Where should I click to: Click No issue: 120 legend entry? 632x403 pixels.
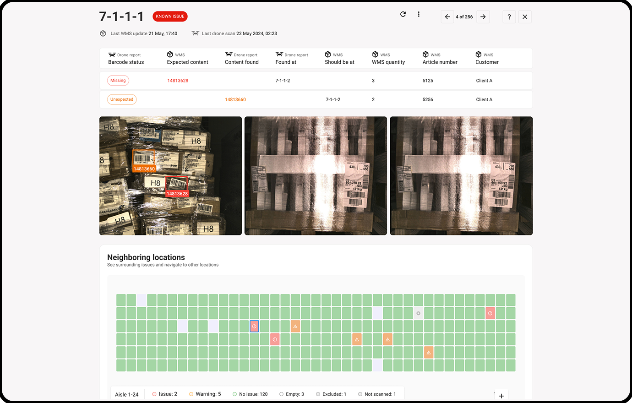click(250, 394)
